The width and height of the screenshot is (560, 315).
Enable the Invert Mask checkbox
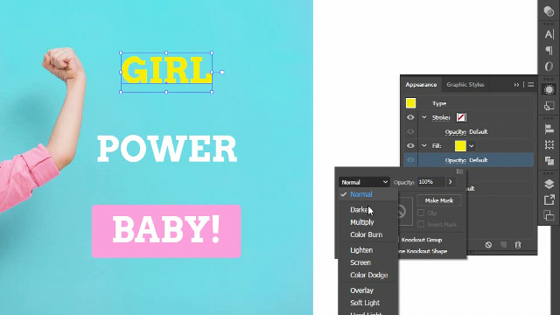(x=421, y=224)
